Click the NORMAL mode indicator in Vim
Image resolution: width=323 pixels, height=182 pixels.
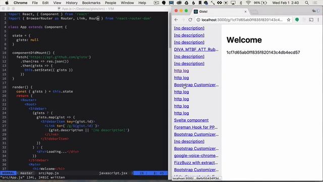[x=8, y=173]
